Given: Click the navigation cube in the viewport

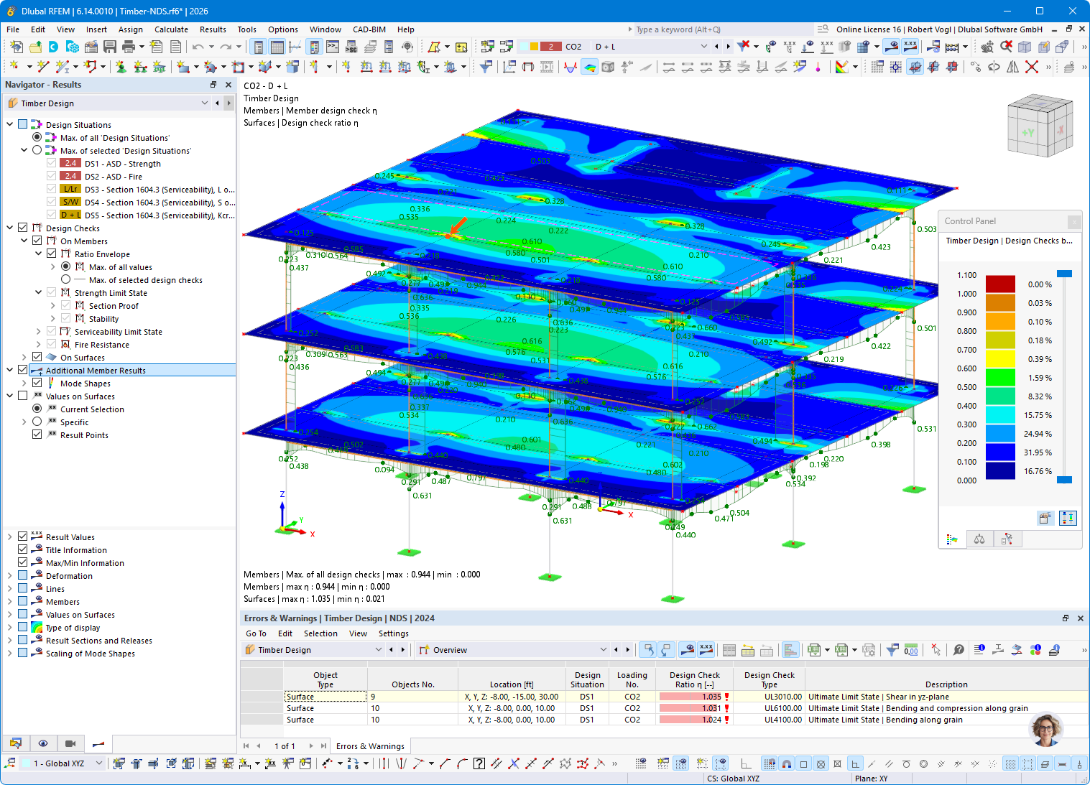Looking at the screenshot, I should click(x=1040, y=126).
